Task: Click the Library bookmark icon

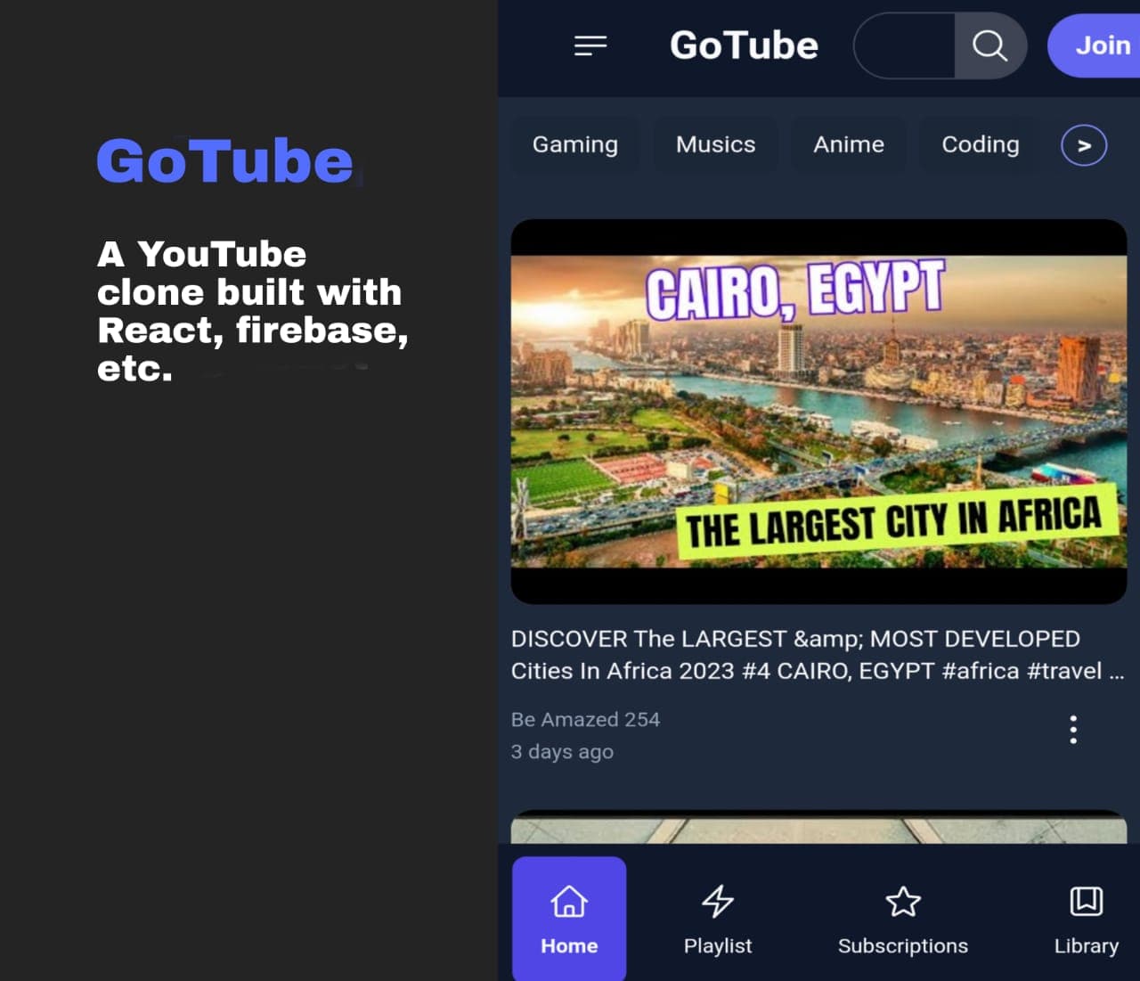Action: [1086, 901]
